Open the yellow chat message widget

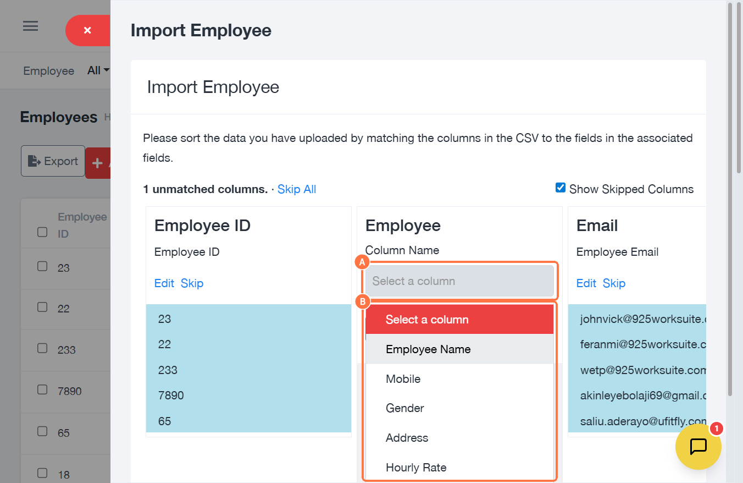coord(698,446)
